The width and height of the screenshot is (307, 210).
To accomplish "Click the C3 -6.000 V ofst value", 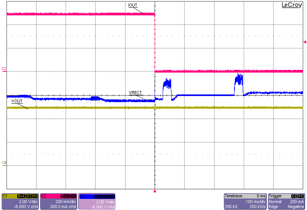I will click(x=103, y=207).
